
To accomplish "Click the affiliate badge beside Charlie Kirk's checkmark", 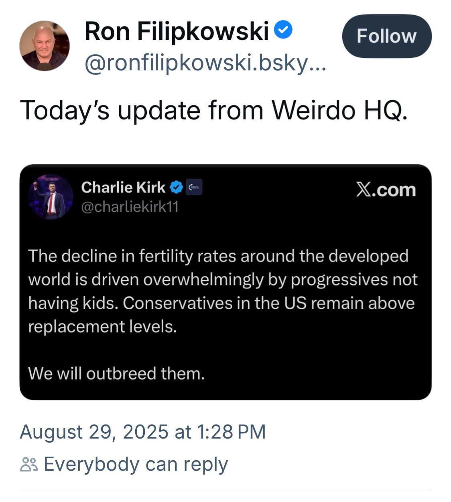I will point(194,187).
